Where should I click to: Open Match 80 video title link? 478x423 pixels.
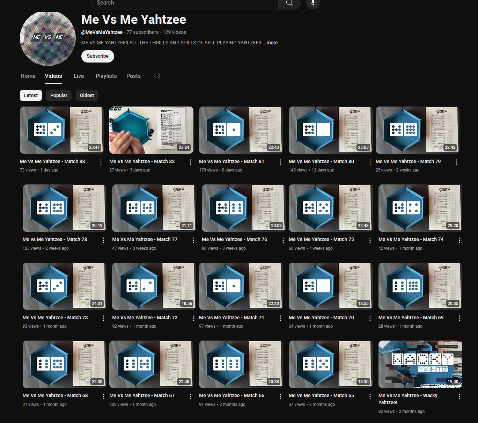[321, 161]
